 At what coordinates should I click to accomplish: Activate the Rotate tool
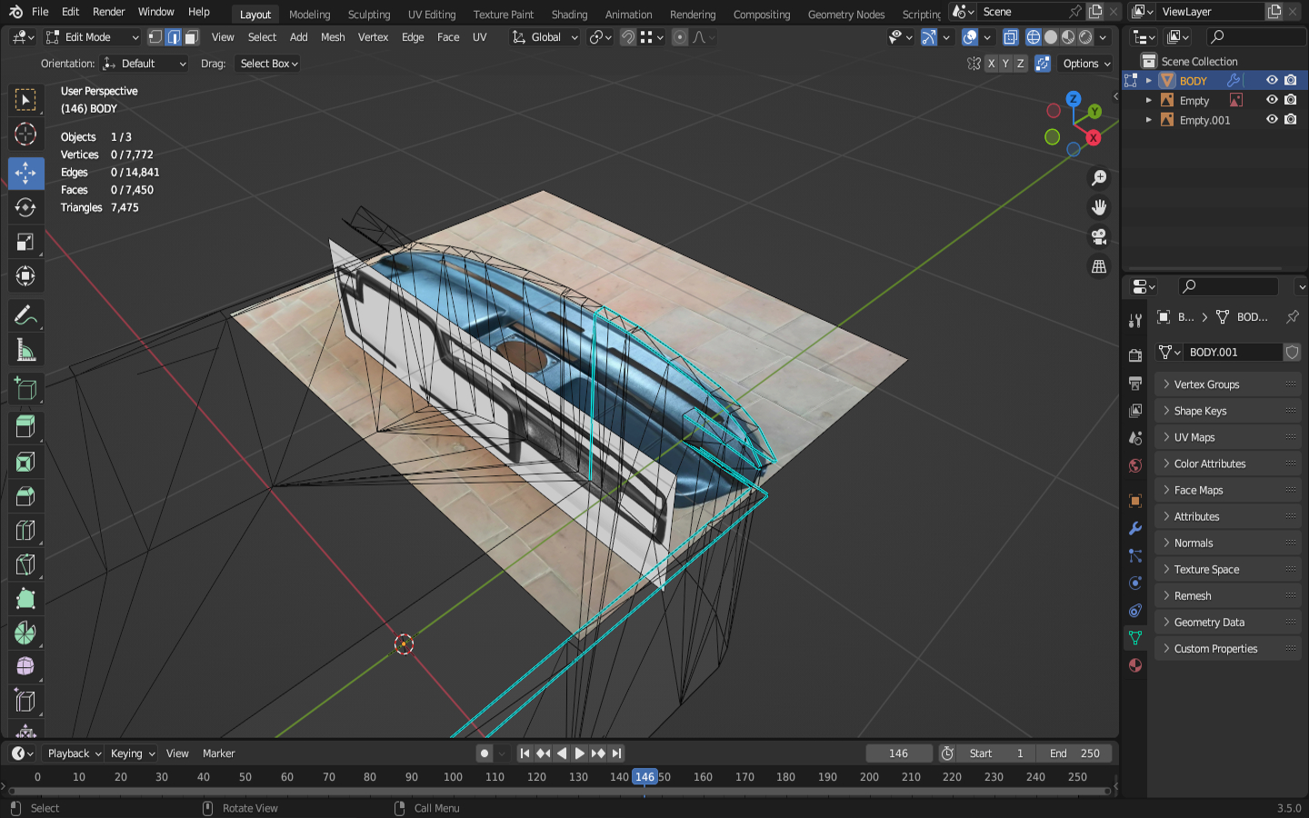(25, 207)
